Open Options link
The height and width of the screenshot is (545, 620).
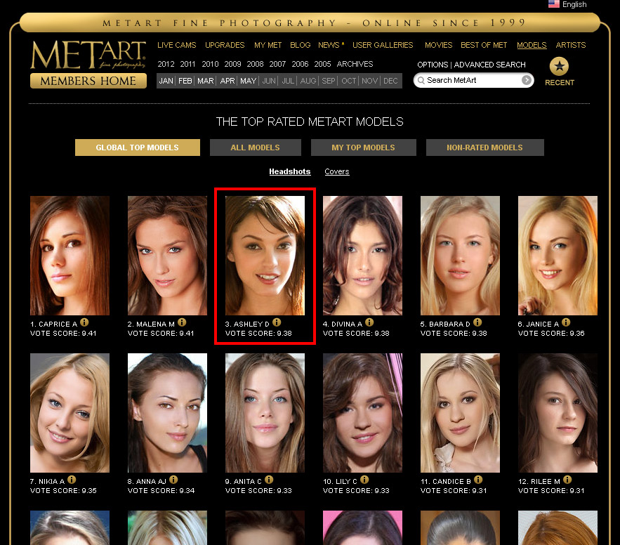click(433, 65)
